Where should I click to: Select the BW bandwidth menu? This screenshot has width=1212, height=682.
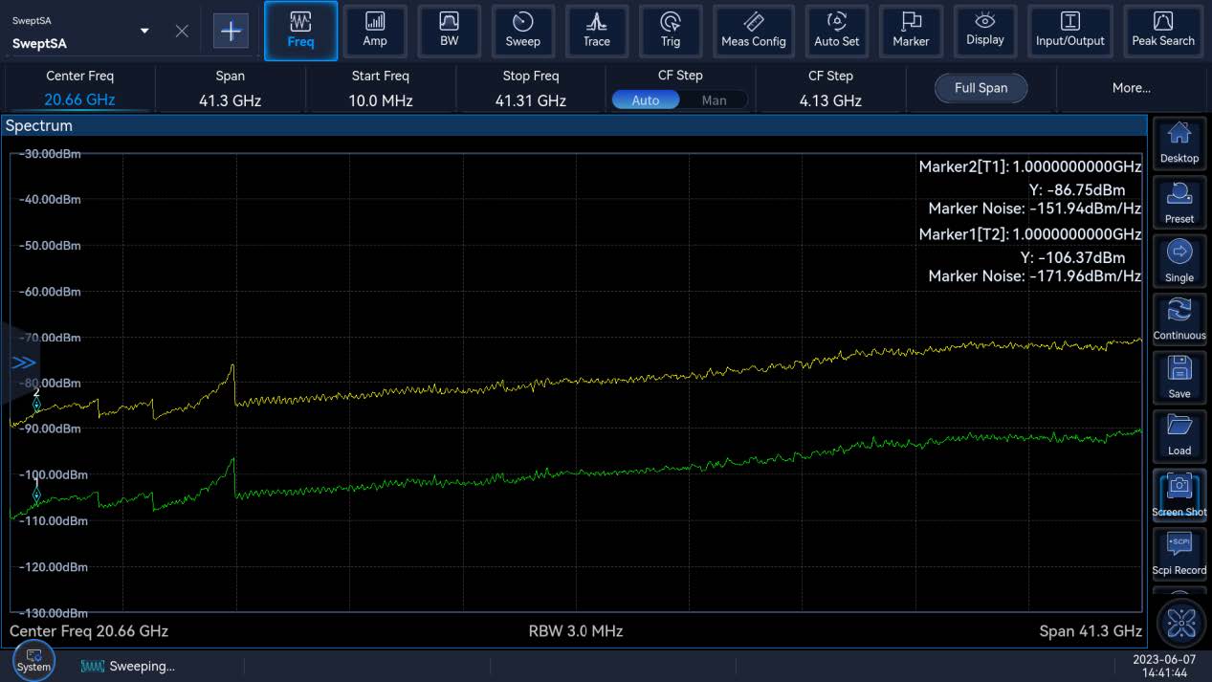(449, 31)
